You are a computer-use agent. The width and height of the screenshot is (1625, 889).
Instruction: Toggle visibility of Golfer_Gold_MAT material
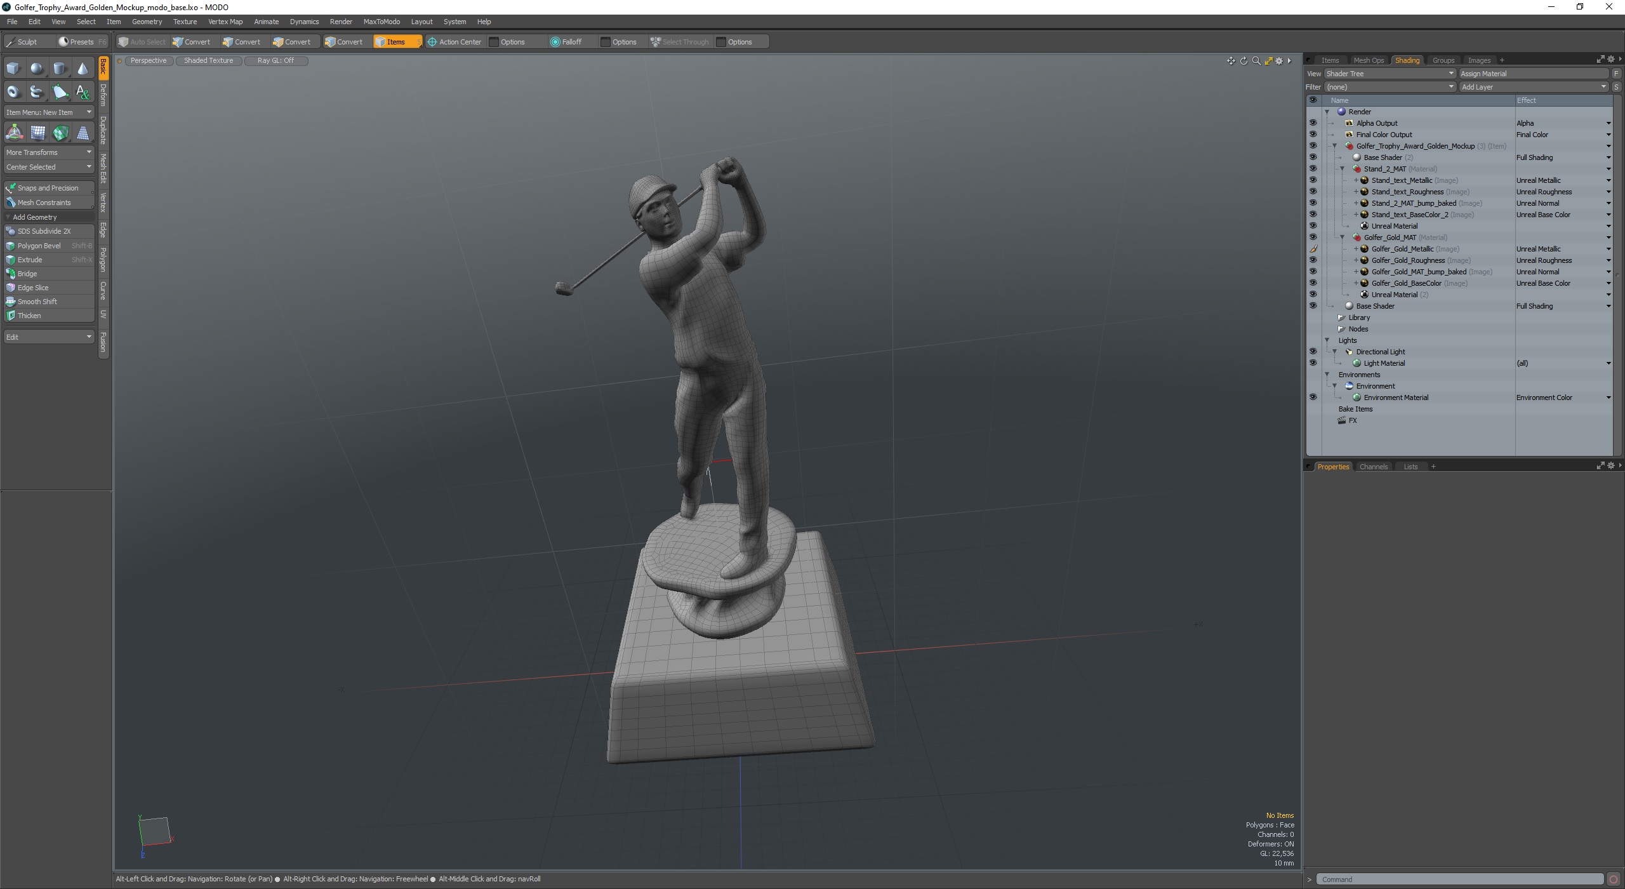1313,237
